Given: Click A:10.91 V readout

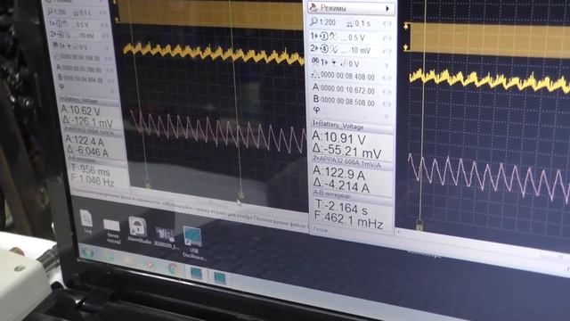Looking at the screenshot, I should [x=338, y=137].
